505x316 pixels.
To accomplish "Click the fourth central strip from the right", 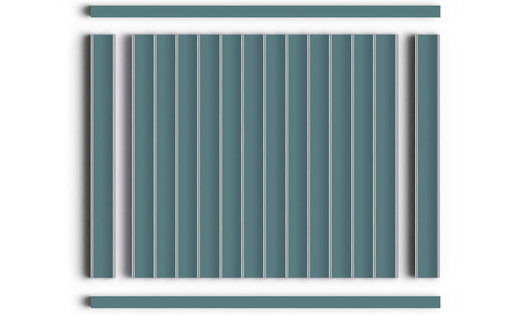I will click(x=320, y=156).
